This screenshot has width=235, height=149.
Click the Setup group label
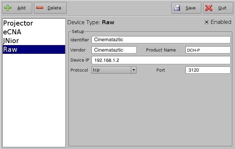(78, 32)
